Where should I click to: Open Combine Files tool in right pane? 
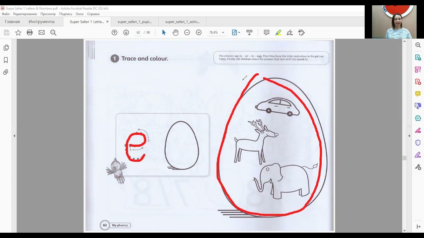[418, 106]
